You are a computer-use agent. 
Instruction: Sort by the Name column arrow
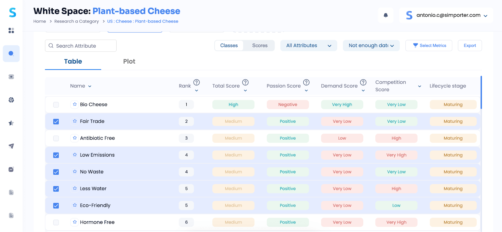90,86
